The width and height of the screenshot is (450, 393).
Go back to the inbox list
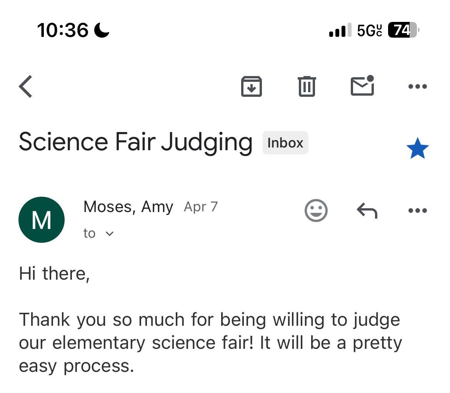point(26,86)
